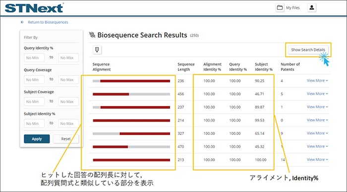Reset the filter fields

(66, 139)
